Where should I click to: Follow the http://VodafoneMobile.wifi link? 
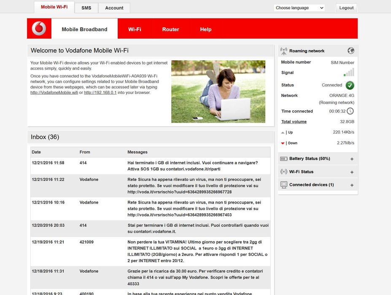[54, 92]
